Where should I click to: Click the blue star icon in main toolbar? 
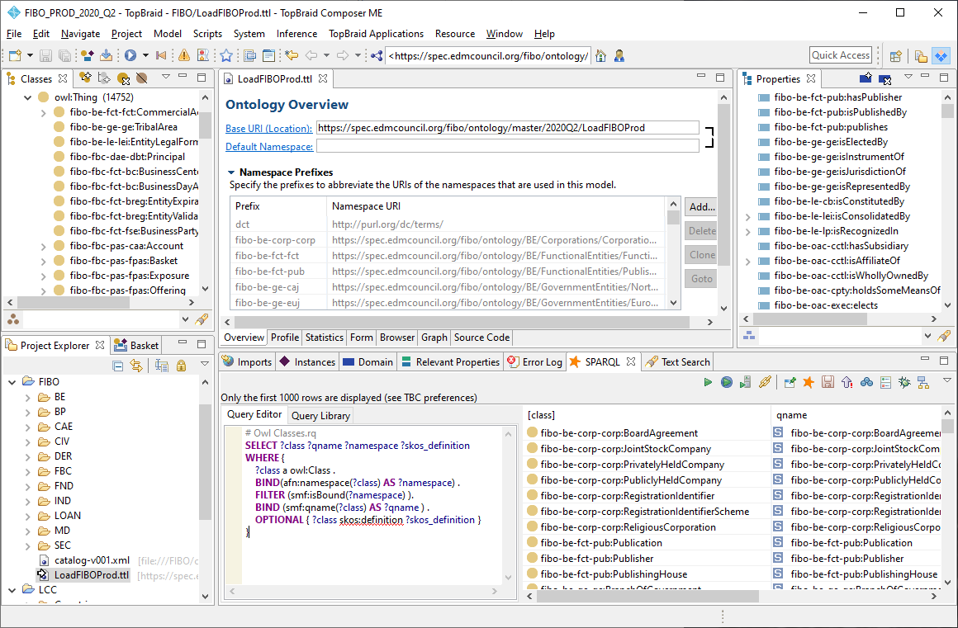point(226,55)
